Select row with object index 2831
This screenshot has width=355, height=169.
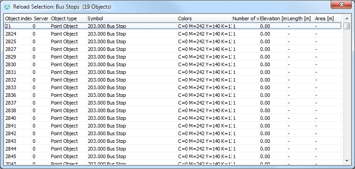coord(173,72)
